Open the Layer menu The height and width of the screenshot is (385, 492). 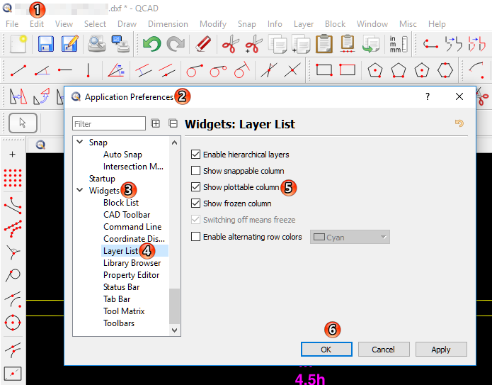(x=304, y=24)
